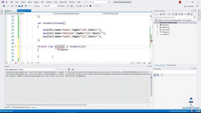Toggle auto-hide pin on Solution Explorer

(x=193, y=11)
